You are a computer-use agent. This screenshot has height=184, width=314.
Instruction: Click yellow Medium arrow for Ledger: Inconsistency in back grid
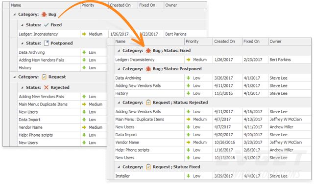[84, 34]
